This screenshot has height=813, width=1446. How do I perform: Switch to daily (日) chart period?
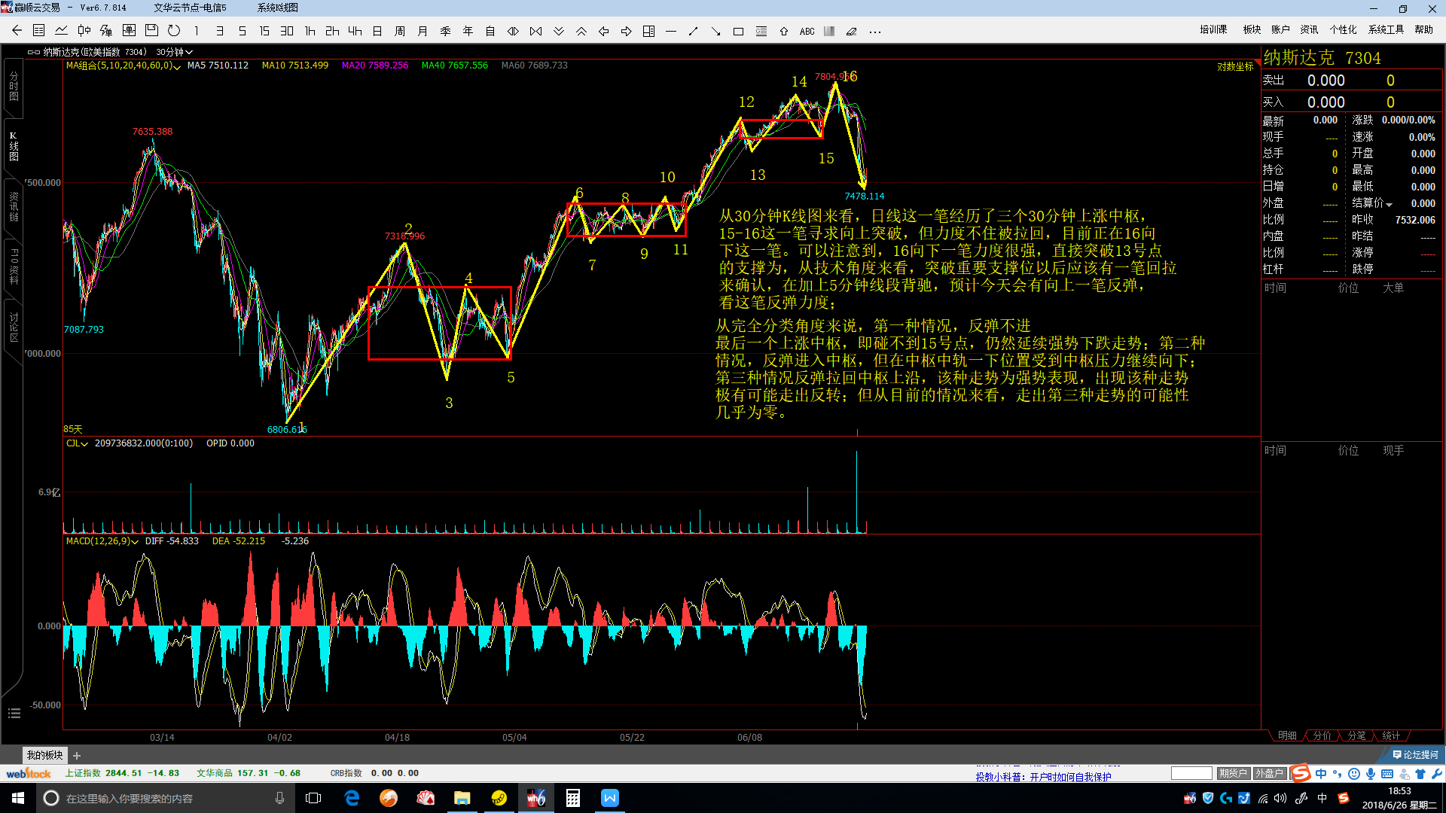click(x=377, y=31)
